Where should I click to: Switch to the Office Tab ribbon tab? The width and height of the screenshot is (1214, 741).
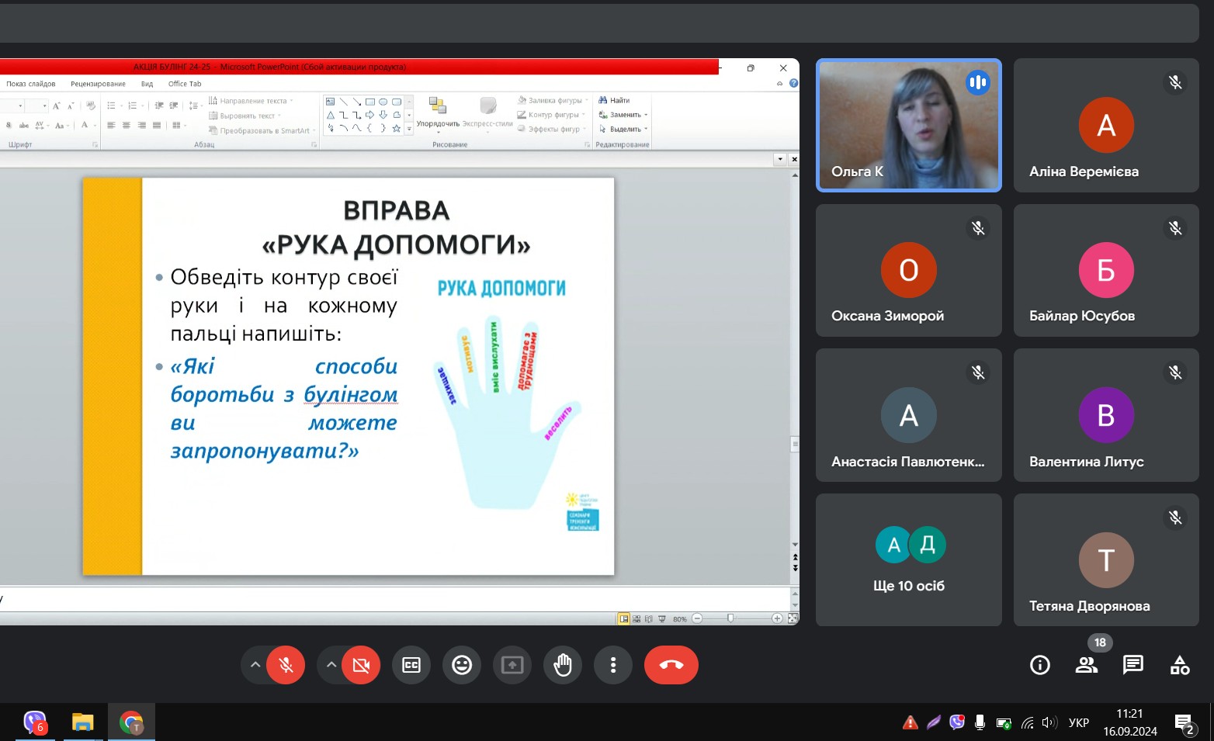[185, 84]
